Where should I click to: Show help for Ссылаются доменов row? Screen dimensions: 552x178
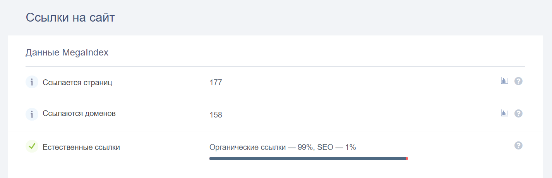[518, 113]
